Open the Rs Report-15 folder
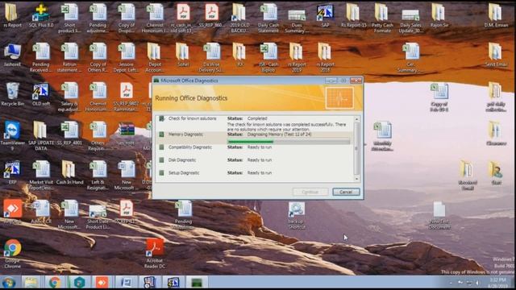 (x=353, y=16)
